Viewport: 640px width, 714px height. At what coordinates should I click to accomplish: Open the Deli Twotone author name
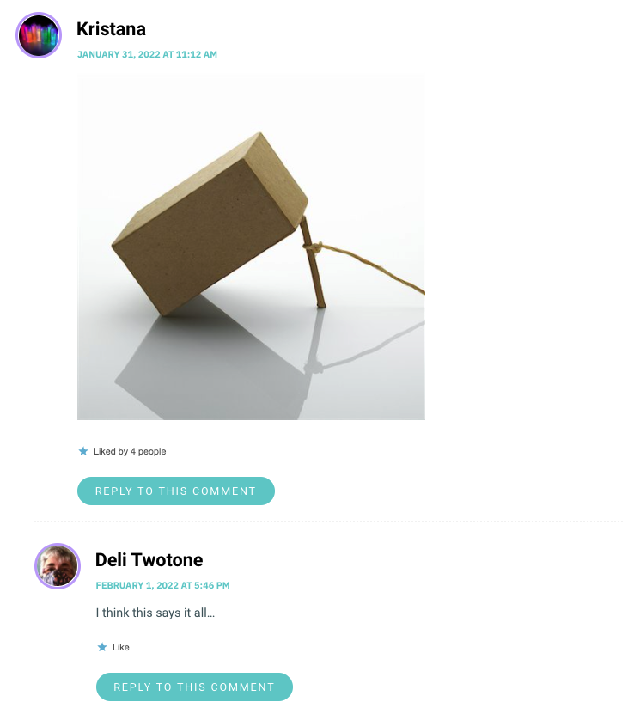pyautogui.click(x=149, y=560)
